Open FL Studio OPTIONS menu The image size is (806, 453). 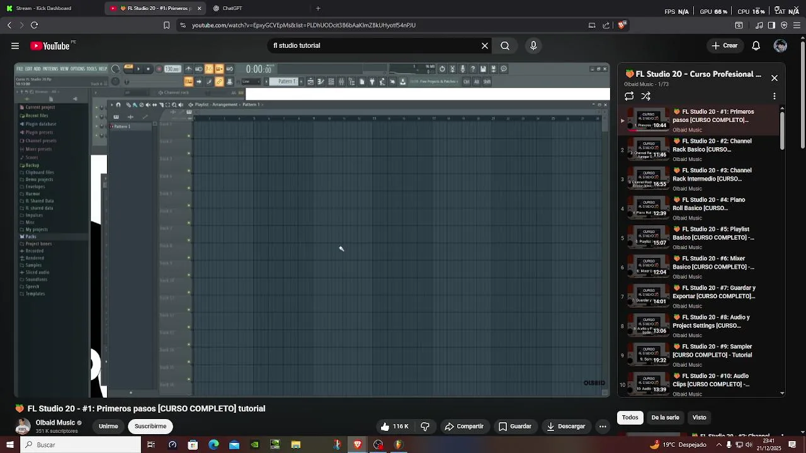(77, 69)
